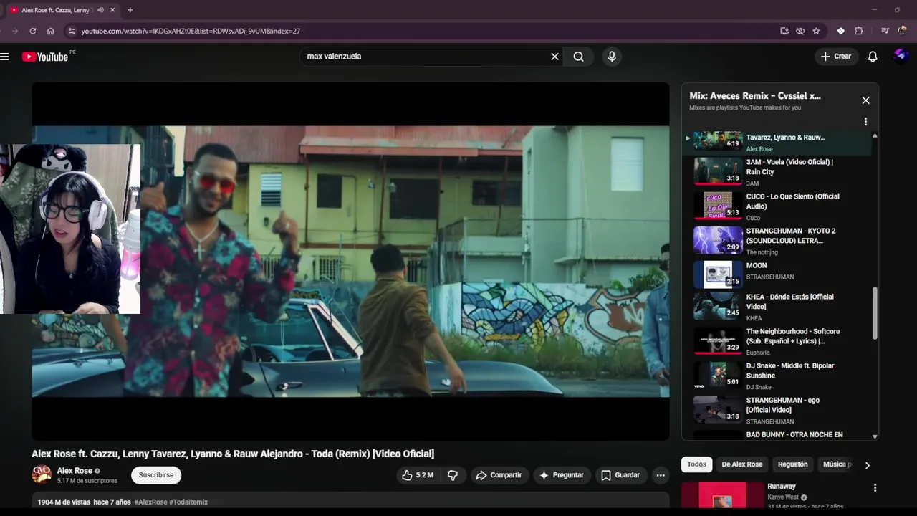Image resolution: width=917 pixels, height=516 pixels.
Task: Open the Mix playlist options menu
Action: [x=865, y=122]
